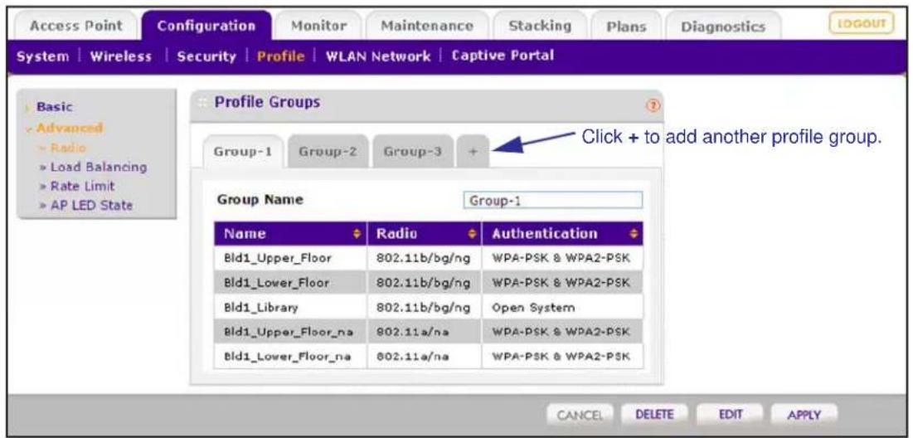
Task: Go to the Security submenu
Action: pyautogui.click(x=206, y=56)
